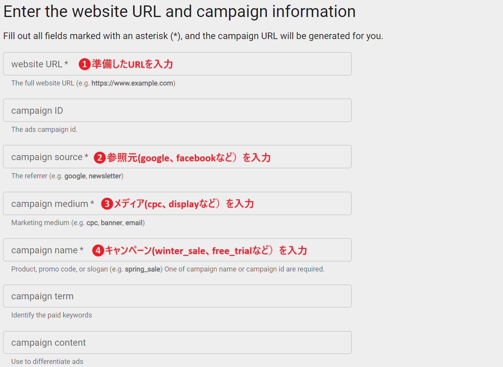The image size is (503, 367).
Task: Click the red circled number 3 marker
Action: coord(107,204)
